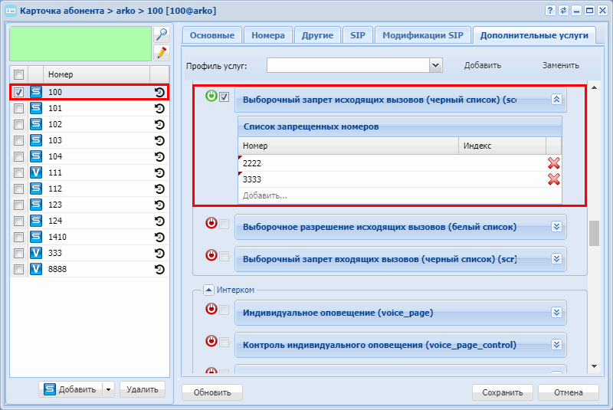
Task: Open the Профиль услуг dropdown
Action: pos(435,65)
